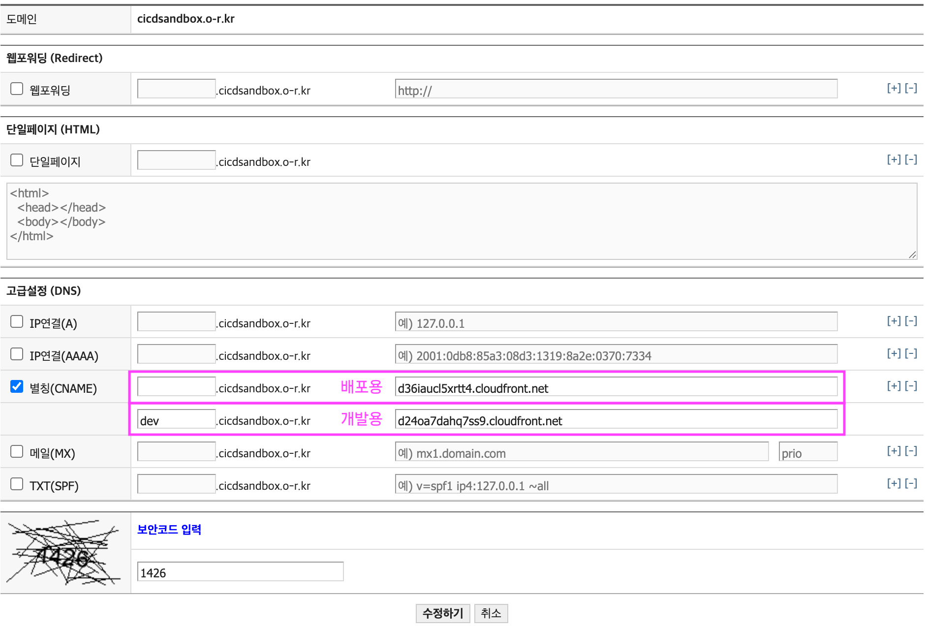Remove a TXT(SPF) row with [-]
Image resolution: width=926 pixels, height=631 pixels.
(911, 484)
